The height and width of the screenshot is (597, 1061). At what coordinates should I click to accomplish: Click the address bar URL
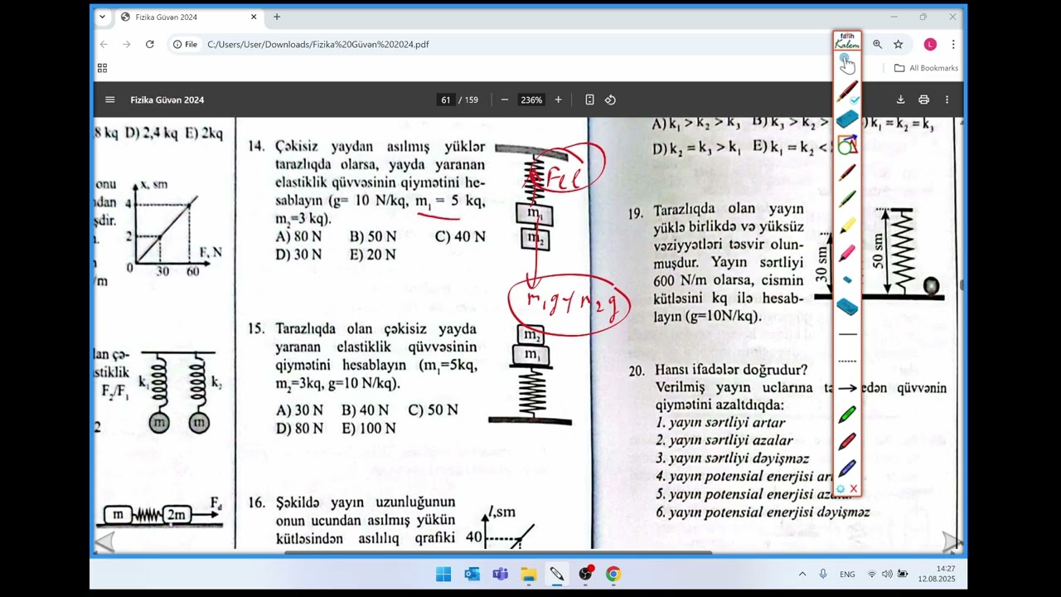tap(318, 44)
